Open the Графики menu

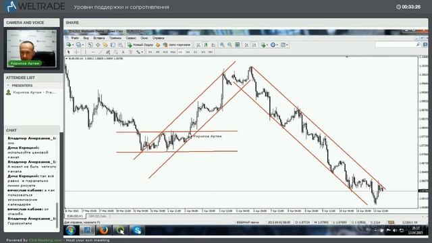point(115,38)
